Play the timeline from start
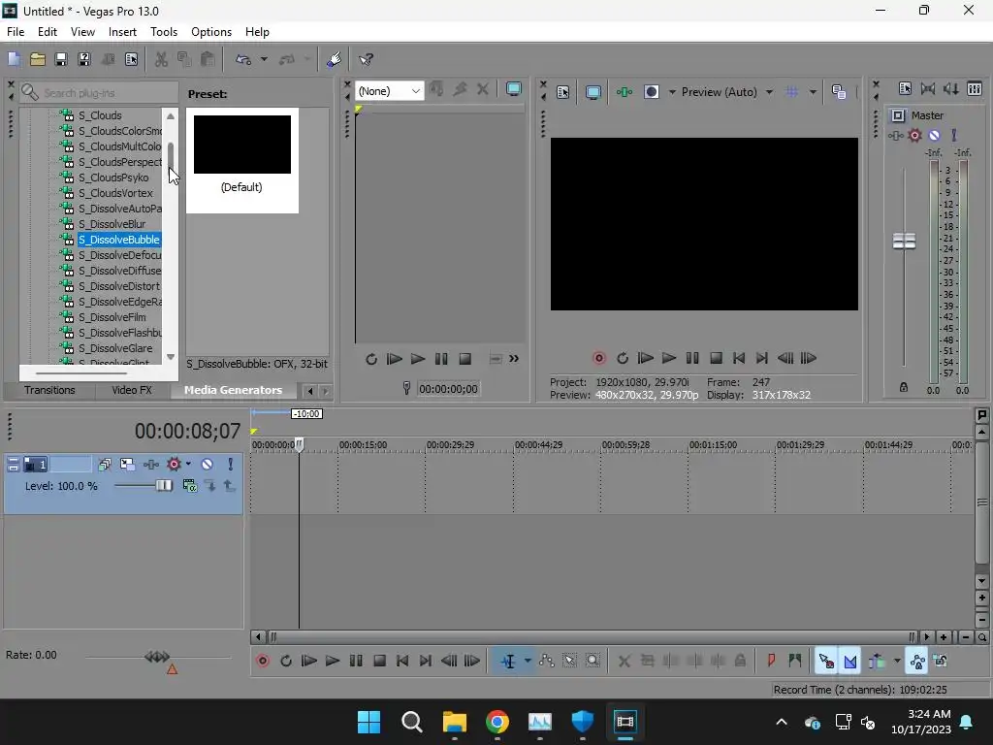993x745 pixels. click(x=309, y=662)
